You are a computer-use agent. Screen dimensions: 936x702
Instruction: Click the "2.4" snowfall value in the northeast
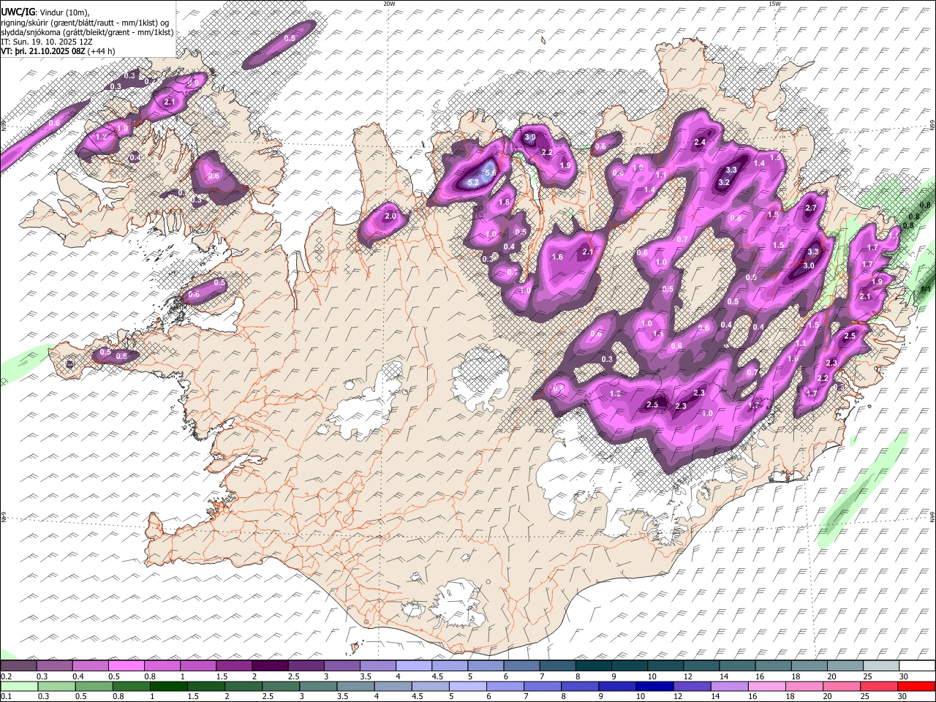click(700, 143)
